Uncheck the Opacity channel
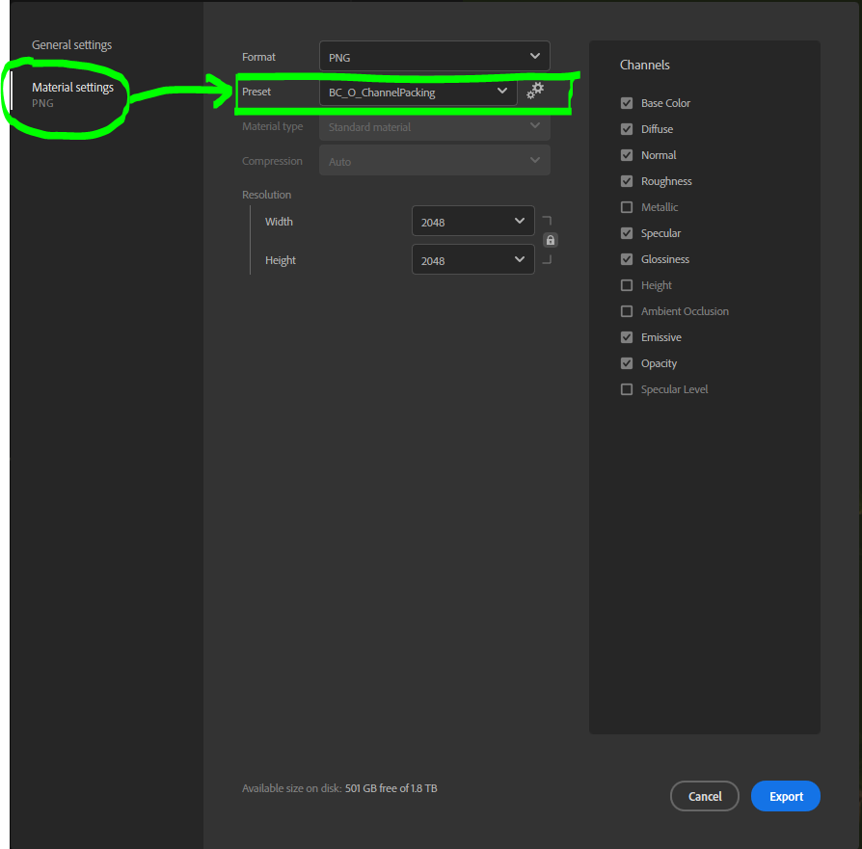The width and height of the screenshot is (862, 849). click(x=626, y=363)
